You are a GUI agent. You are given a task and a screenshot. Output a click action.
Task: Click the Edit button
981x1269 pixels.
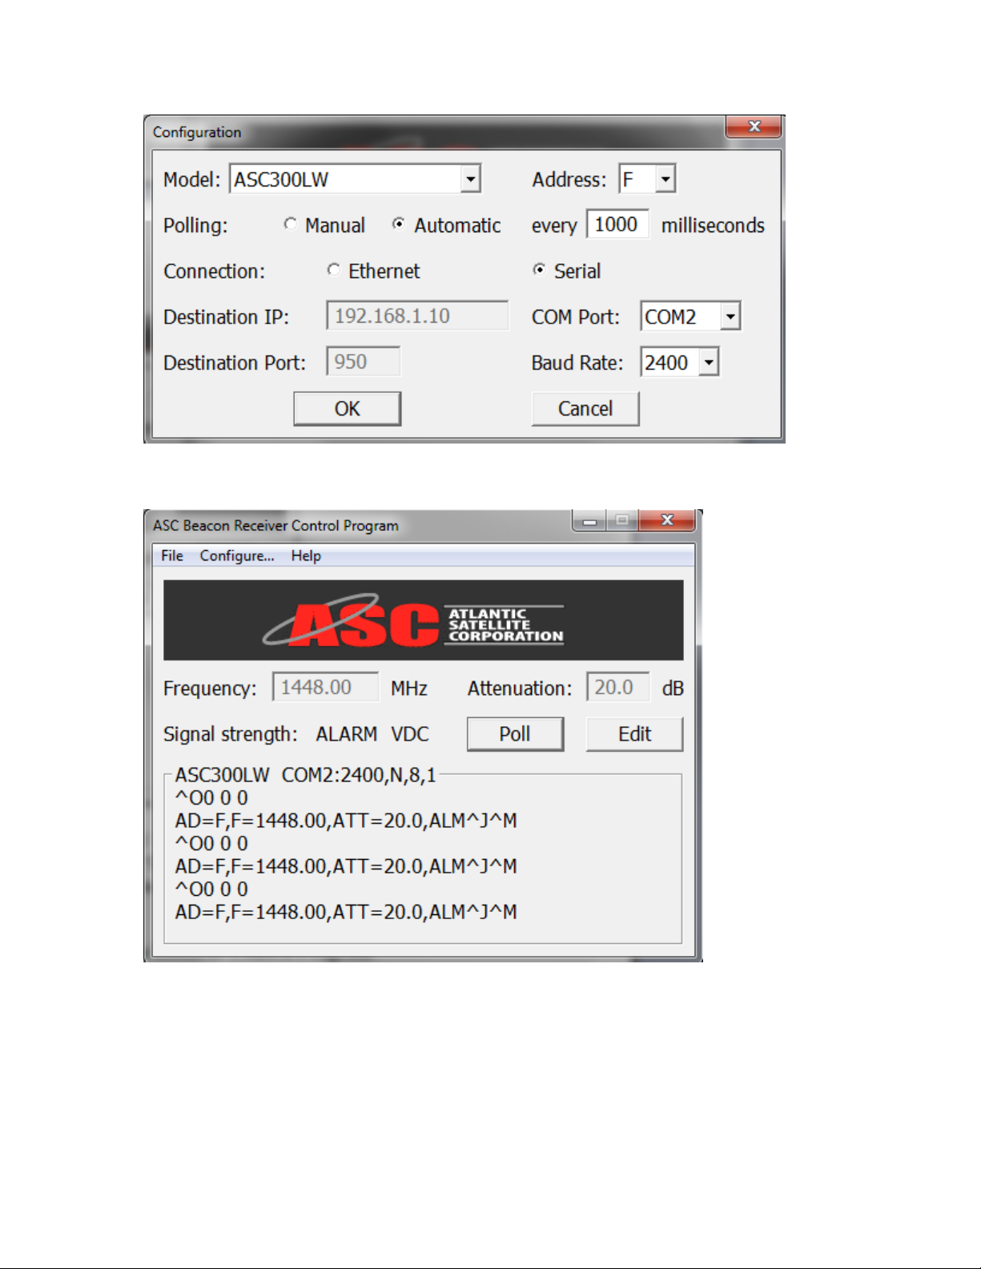634,733
